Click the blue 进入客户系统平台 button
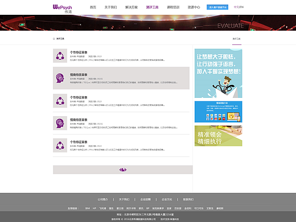The width and height of the screenshot is (296, 222). [x=217, y=7]
